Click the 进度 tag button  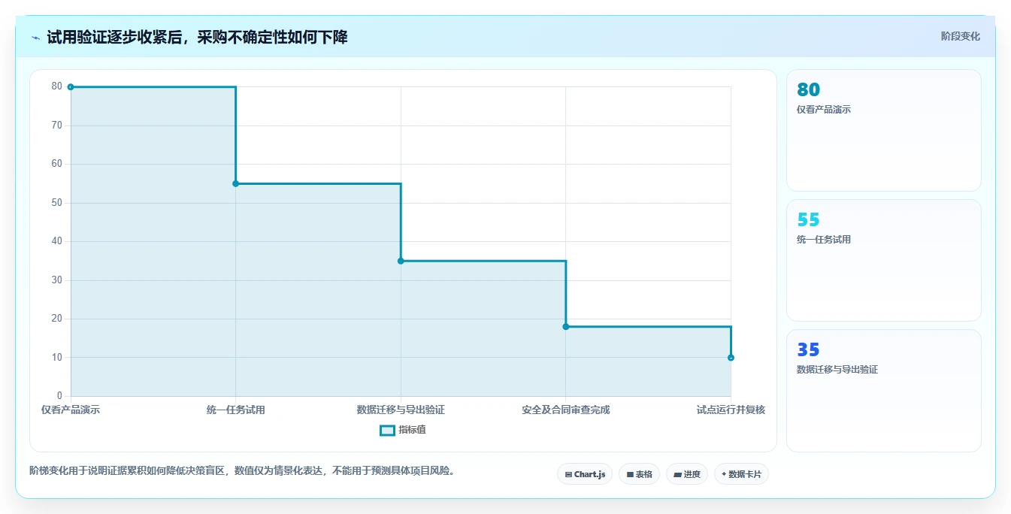coord(686,474)
